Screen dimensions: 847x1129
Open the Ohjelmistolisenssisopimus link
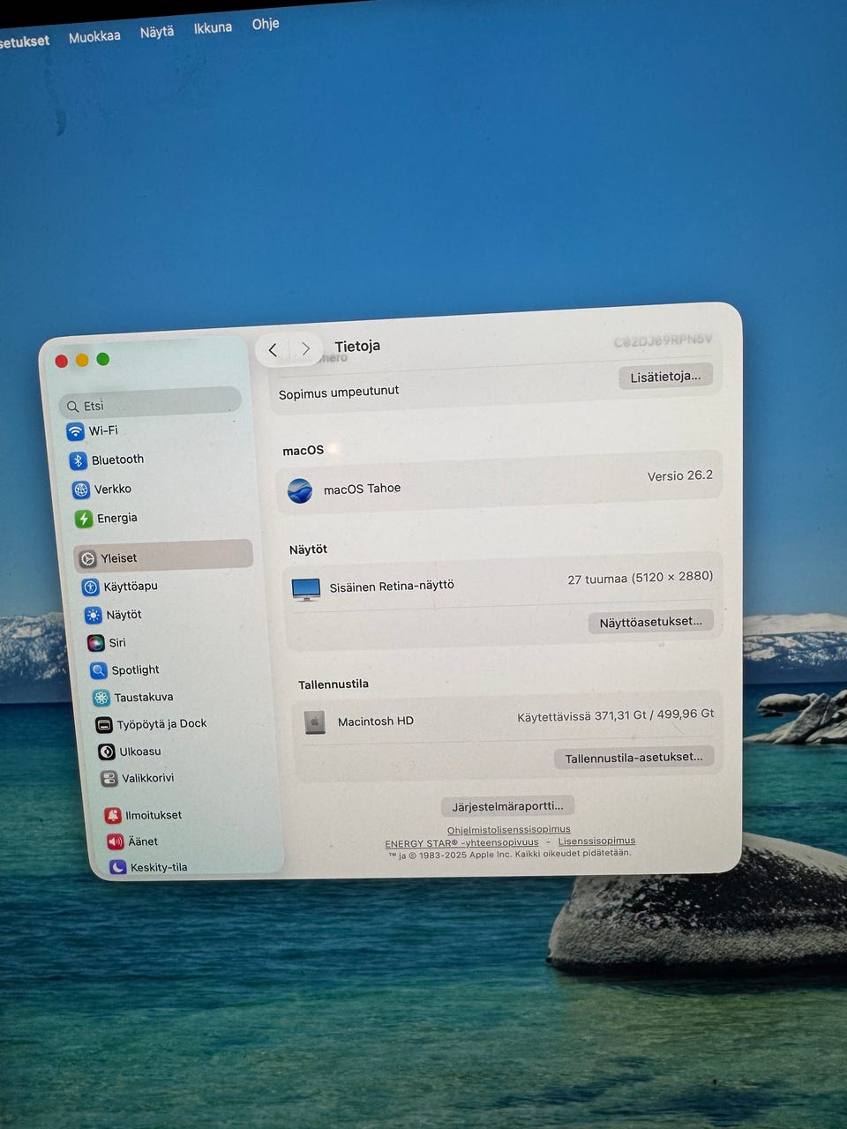(x=508, y=830)
